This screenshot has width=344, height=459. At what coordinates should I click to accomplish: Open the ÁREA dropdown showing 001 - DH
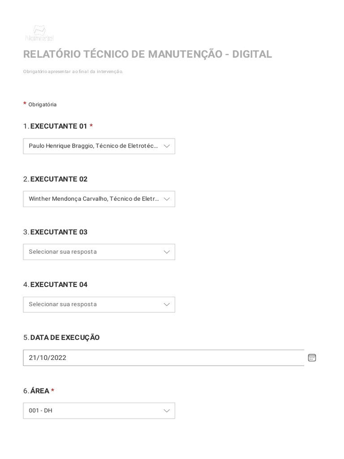(93, 411)
